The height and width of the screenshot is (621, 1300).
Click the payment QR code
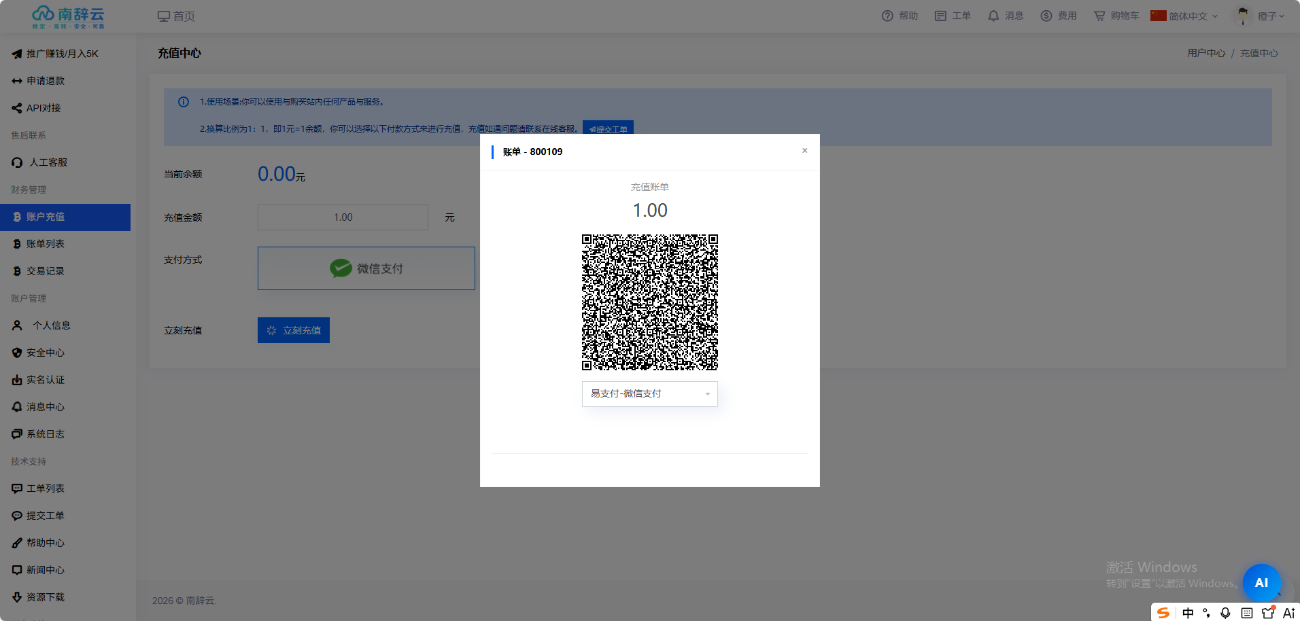(650, 302)
